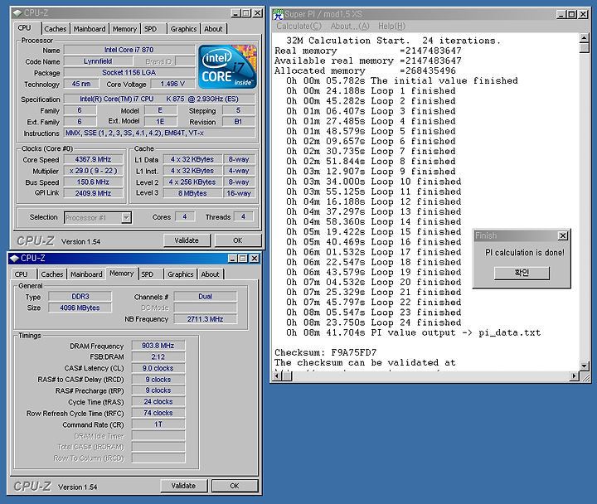Click the Bus Speed value 150.6 MHz
The height and width of the screenshot is (504, 597).
(93, 182)
